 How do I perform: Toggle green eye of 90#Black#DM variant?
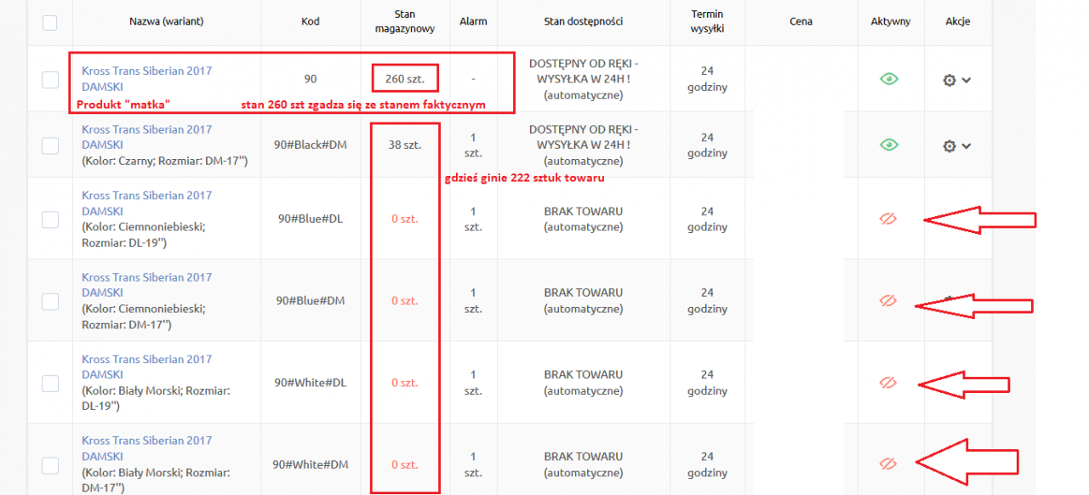click(889, 145)
